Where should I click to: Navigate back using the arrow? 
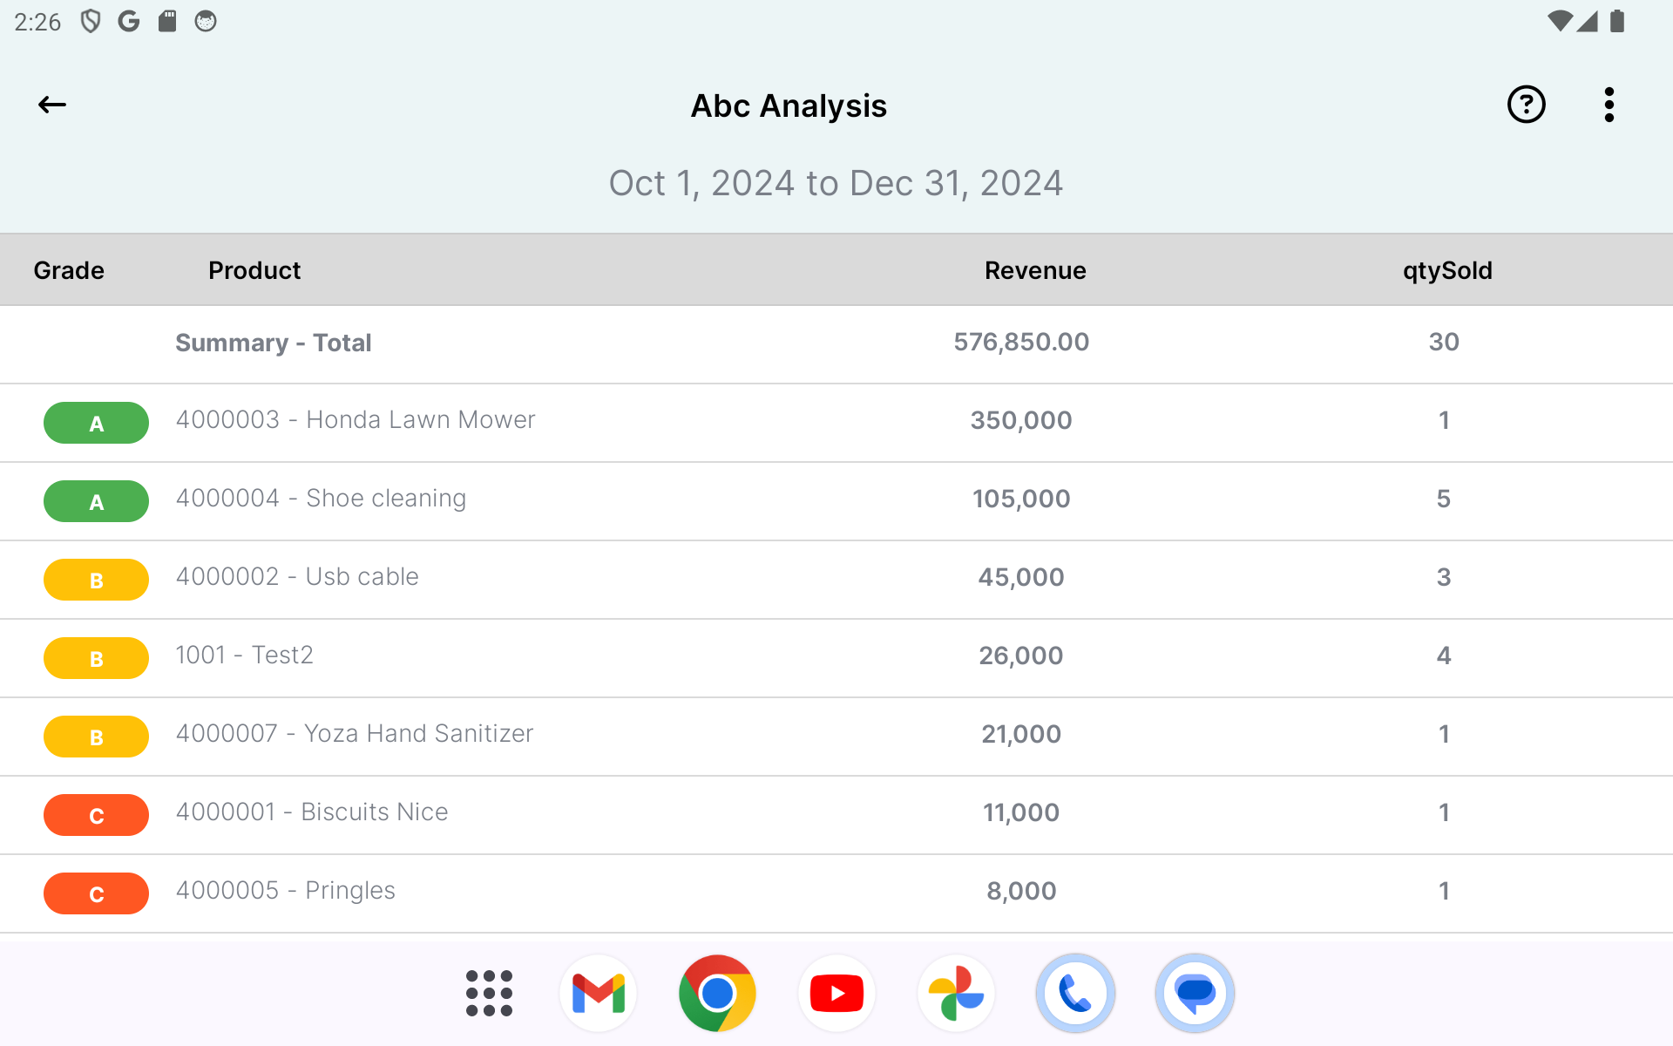tap(51, 105)
